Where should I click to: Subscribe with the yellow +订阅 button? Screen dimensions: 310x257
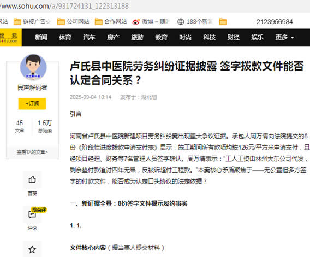tap(32, 104)
